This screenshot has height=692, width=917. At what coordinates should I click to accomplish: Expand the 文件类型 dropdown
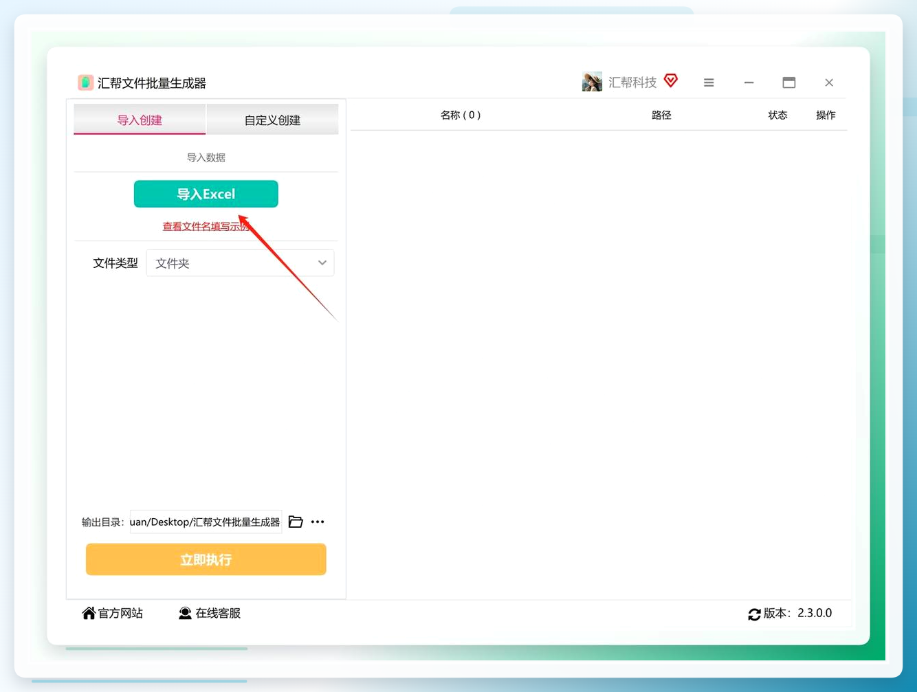[x=240, y=263]
